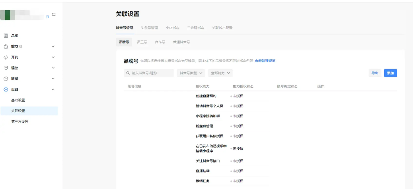Viewport: 413px width, 189px height.
Task: Click the copy icon beside account name
Action: [x=47, y=17]
